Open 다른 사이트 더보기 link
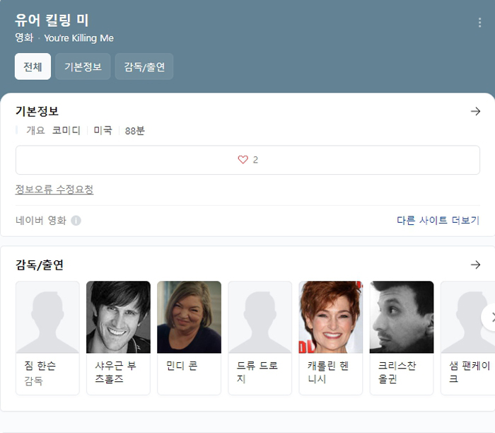This screenshot has width=495, height=433. coord(438,221)
